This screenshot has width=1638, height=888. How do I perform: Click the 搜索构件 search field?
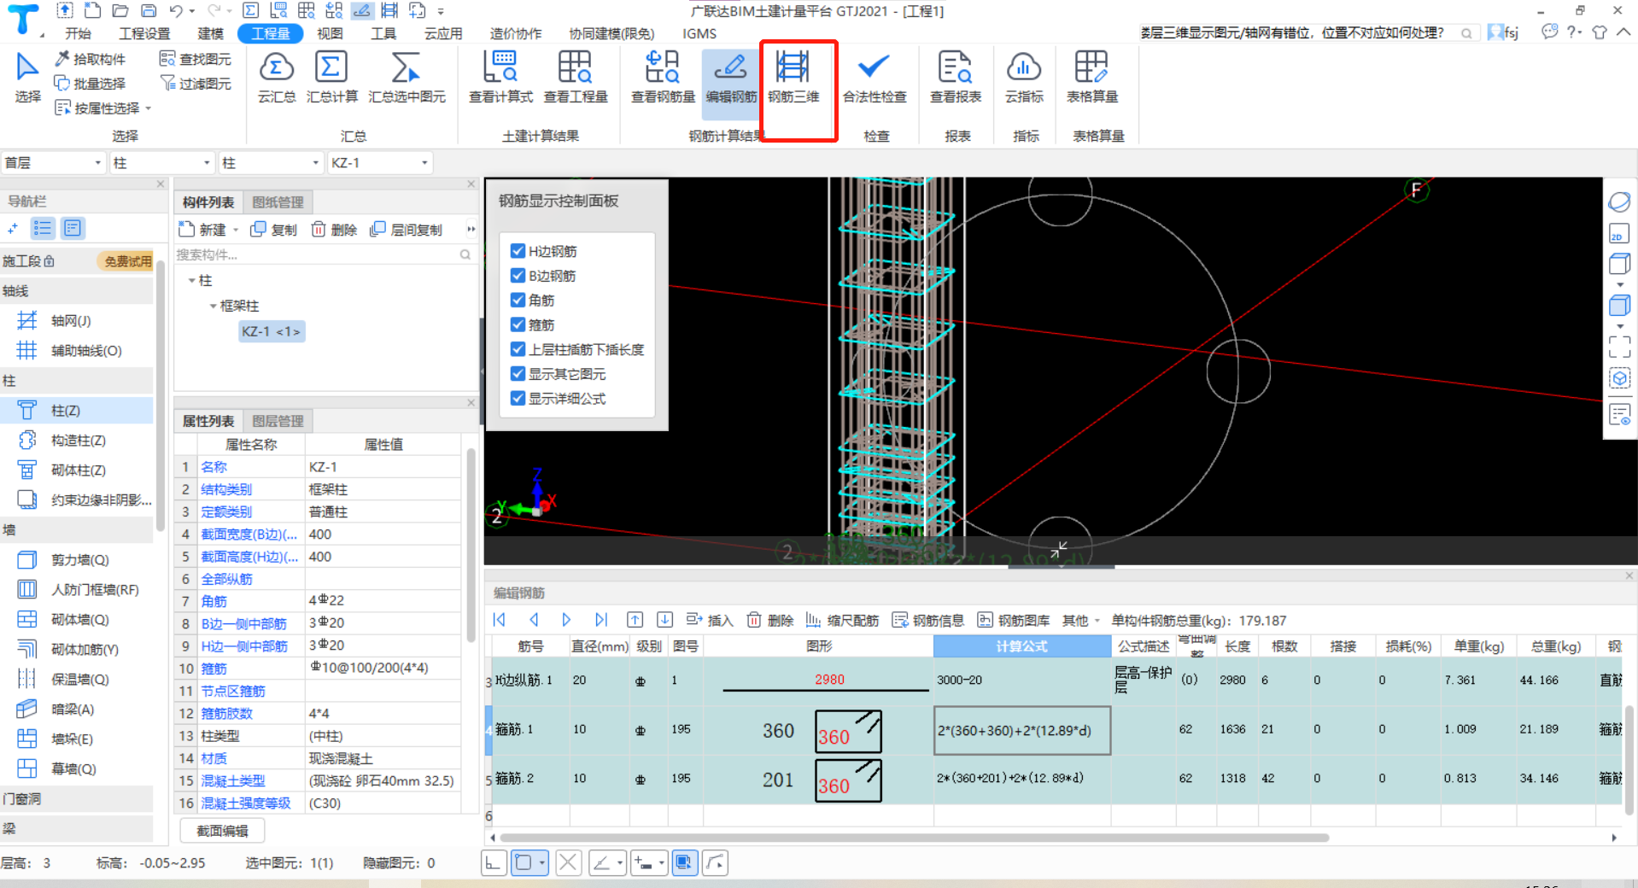325,254
